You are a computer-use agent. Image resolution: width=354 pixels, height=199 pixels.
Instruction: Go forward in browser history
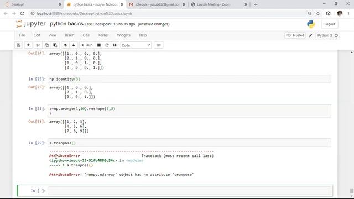point(14,13)
